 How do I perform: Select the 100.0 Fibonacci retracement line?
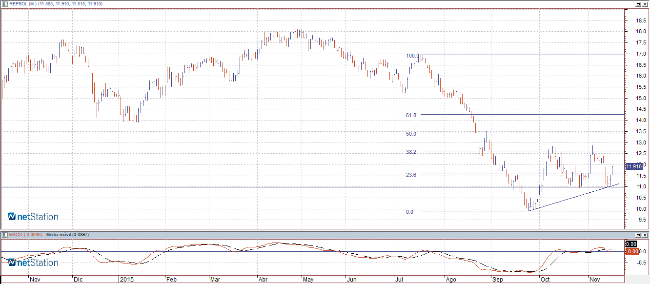[522, 55]
